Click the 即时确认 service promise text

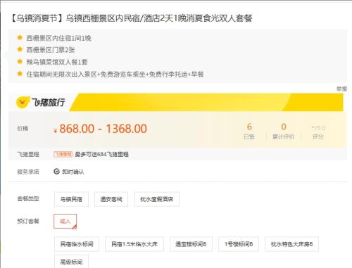pos(73,172)
